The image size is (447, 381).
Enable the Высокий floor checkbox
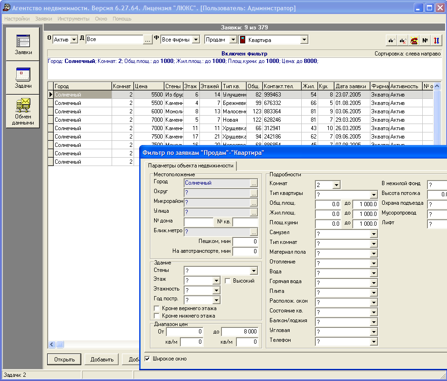[227, 281]
